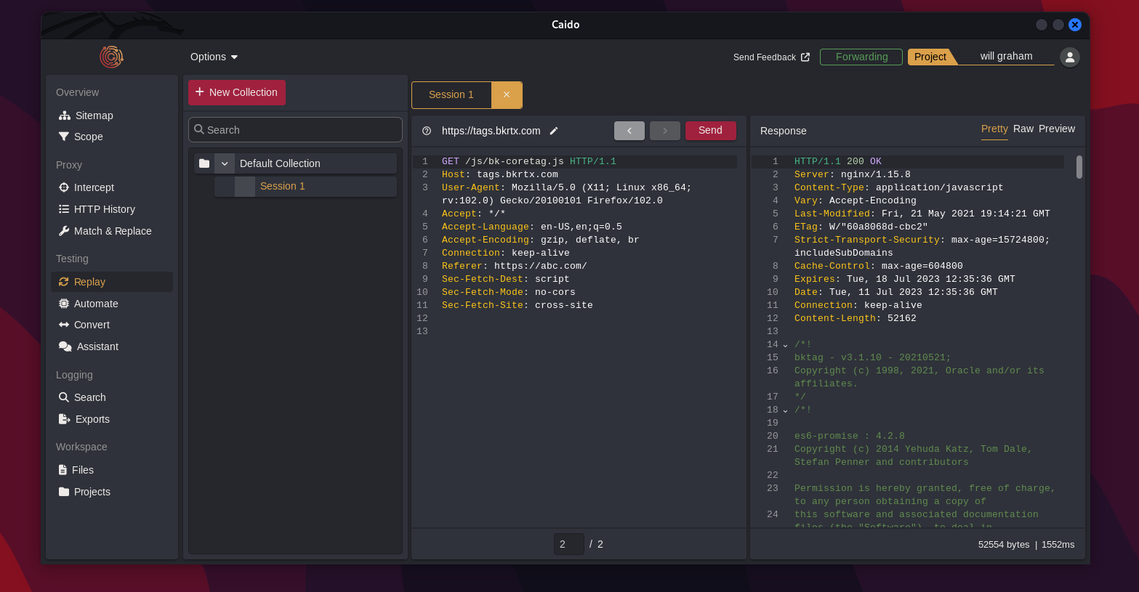Click the ETag response header line

[x=861, y=227]
